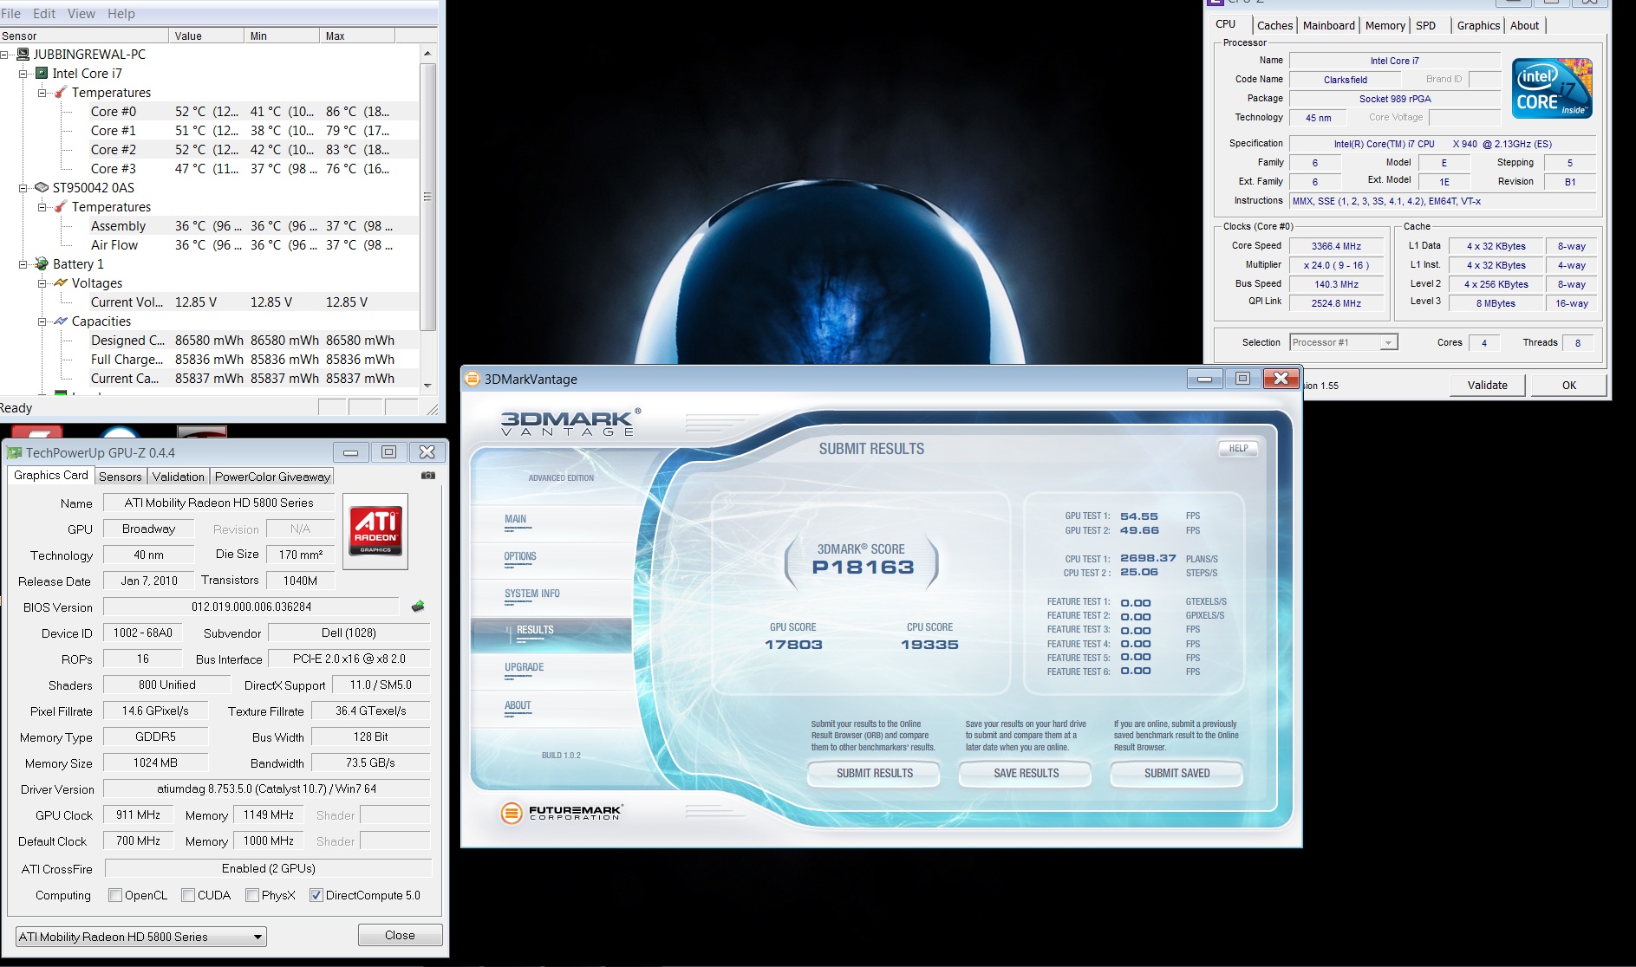Click the GPU-Z title bar app icon
This screenshot has height=967, width=1636.
(x=14, y=452)
